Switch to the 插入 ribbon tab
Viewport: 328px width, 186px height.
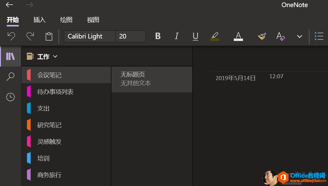click(x=39, y=20)
